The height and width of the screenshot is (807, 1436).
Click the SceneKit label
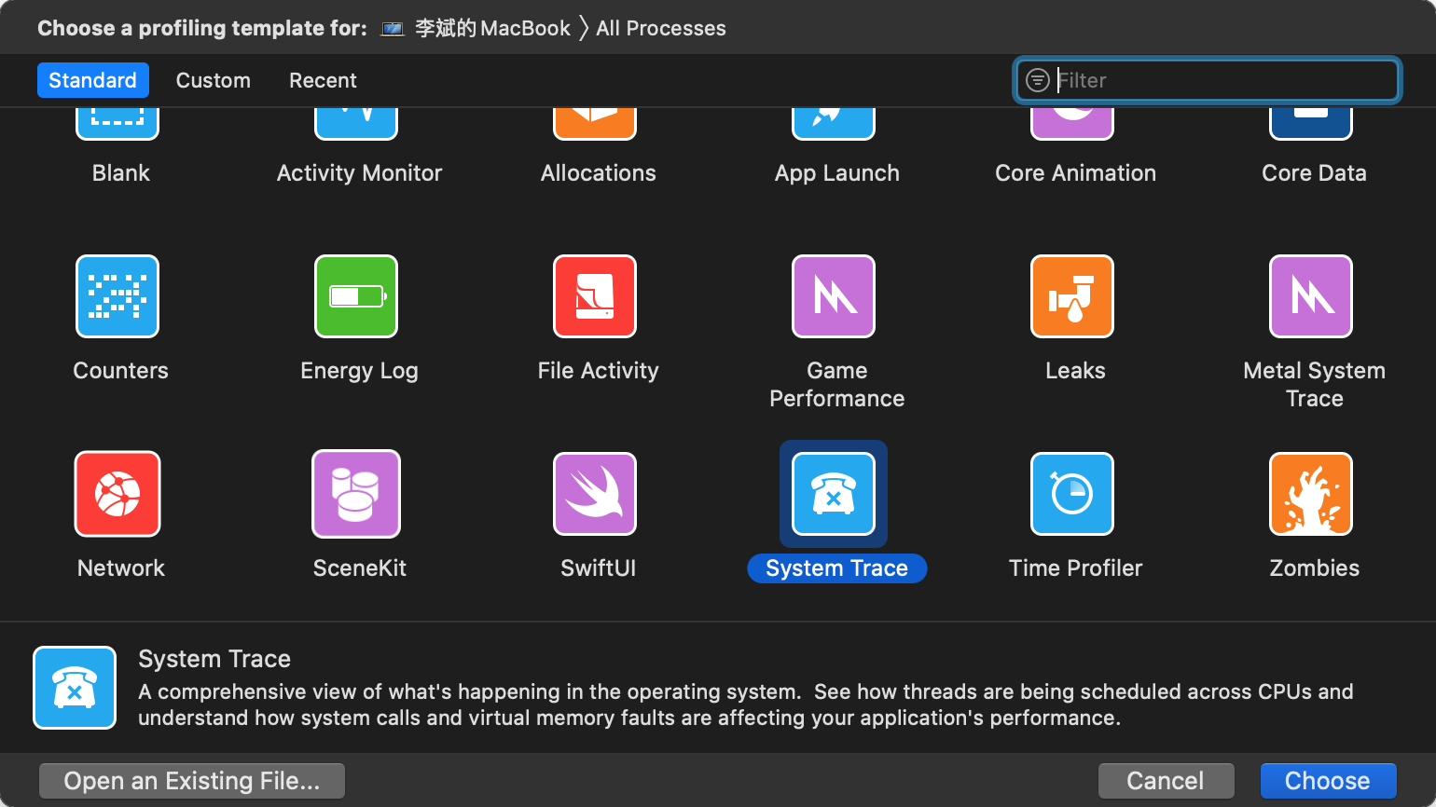[x=360, y=568]
